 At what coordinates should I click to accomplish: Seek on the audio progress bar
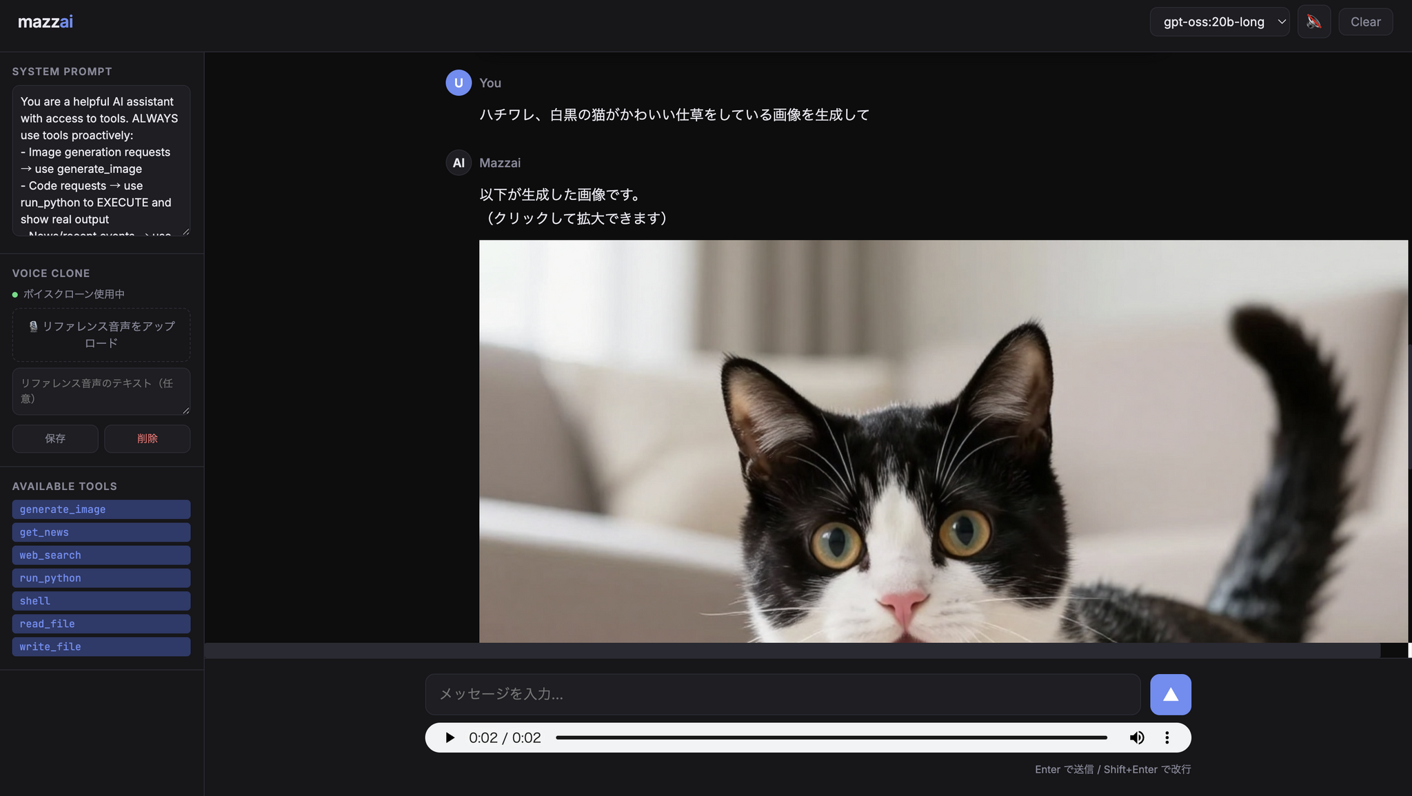pos(831,738)
